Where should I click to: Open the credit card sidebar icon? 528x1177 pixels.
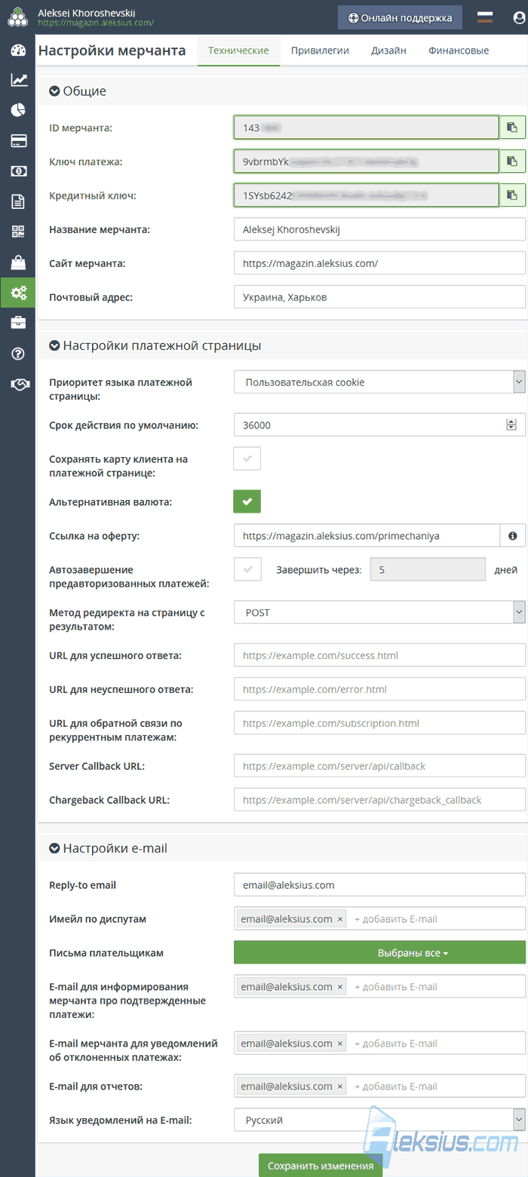tap(18, 140)
